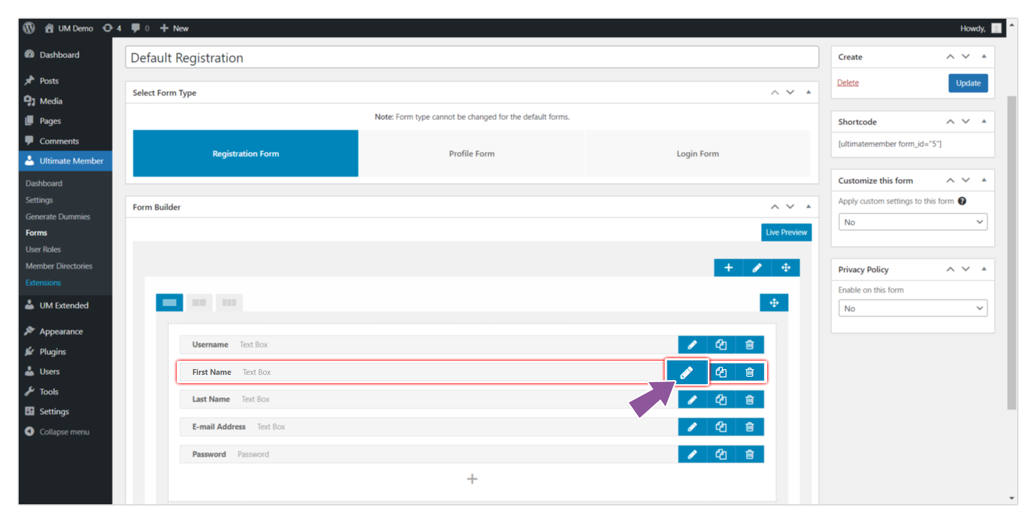The width and height of the screenshot is (1036, 523).
Task: Open the Extensions link
Action: (x=43, y=283)
